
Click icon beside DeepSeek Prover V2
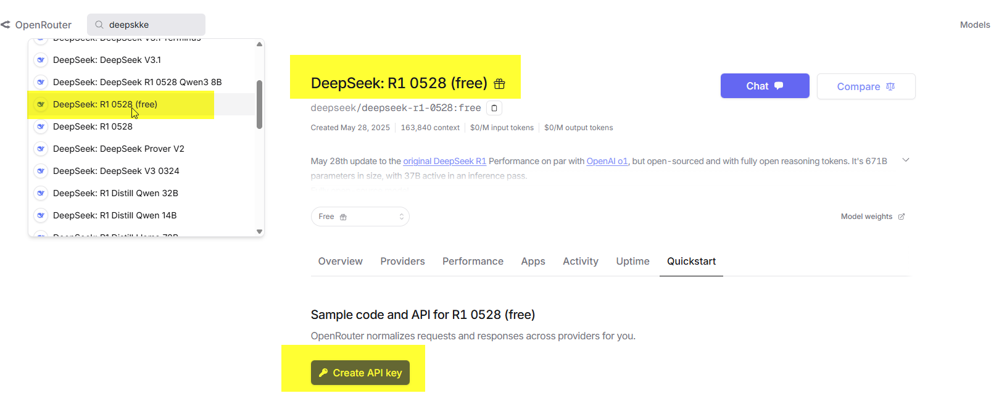click(x=41, y=149)
